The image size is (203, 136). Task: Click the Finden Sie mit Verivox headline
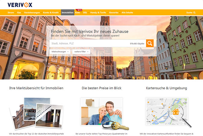90,31
